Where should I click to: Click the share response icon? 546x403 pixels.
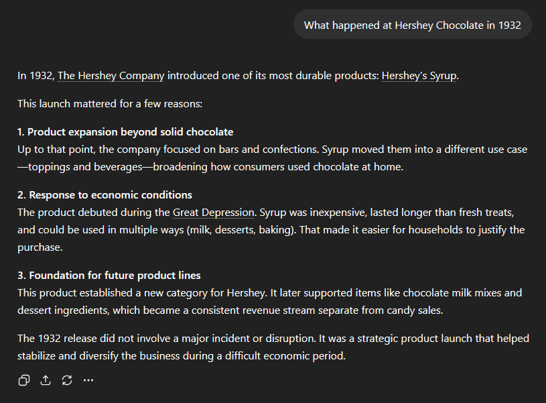click(46, 380)
